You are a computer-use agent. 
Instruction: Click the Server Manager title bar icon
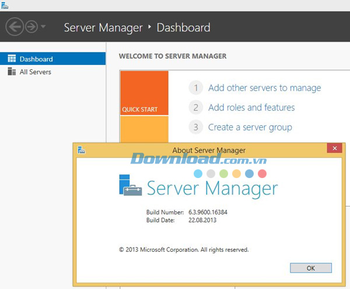click(5, 5)
